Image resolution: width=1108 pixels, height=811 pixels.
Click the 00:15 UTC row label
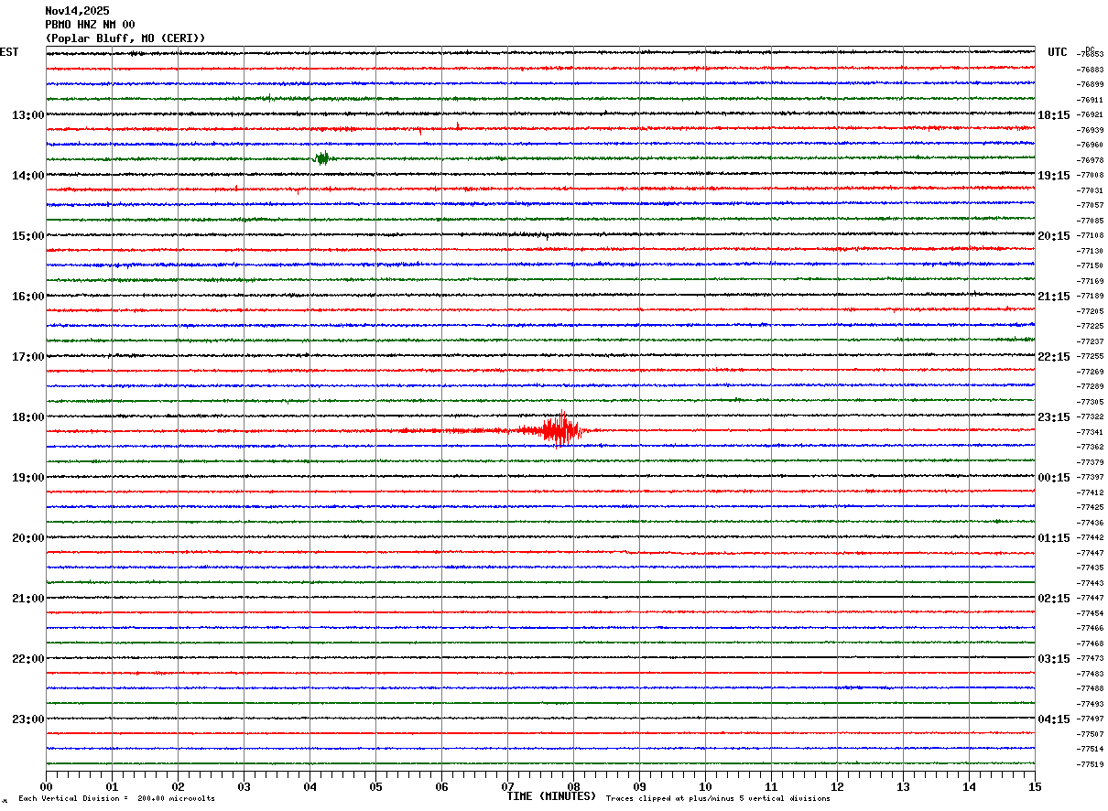coord(1054,478)
